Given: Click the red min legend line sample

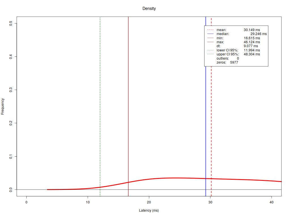Looking at the screenshot, I should pos(210,38).
